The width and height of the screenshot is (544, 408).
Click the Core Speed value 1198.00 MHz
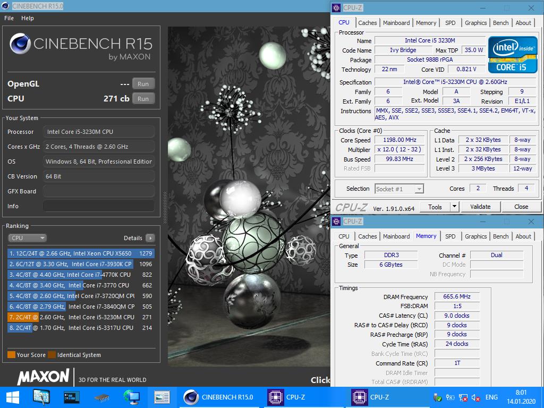tap(399, 140)
